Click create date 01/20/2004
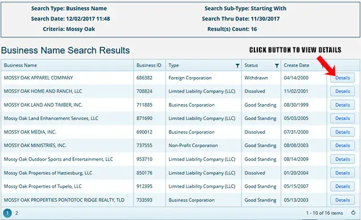361x220 pixels. [x=296, y=173]
